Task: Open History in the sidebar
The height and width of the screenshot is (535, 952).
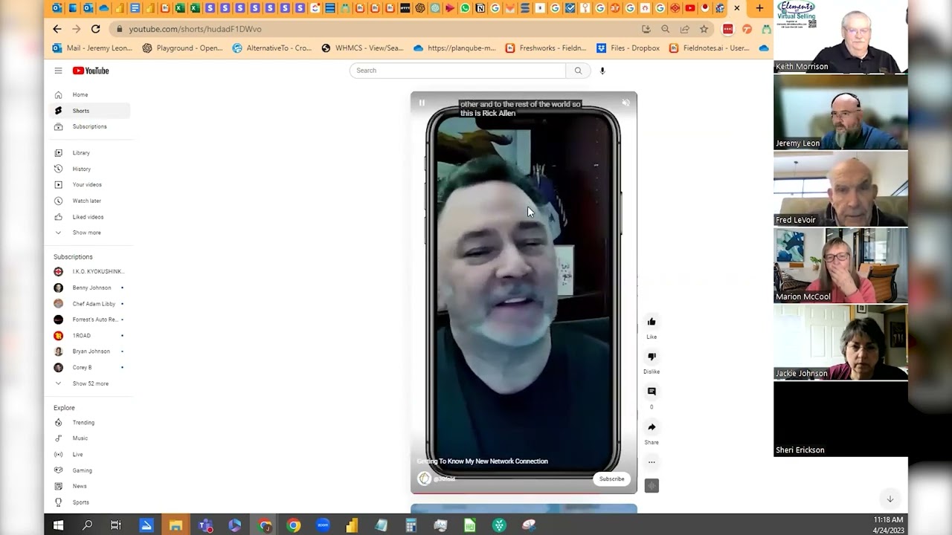Action: [x=90, y=169]
